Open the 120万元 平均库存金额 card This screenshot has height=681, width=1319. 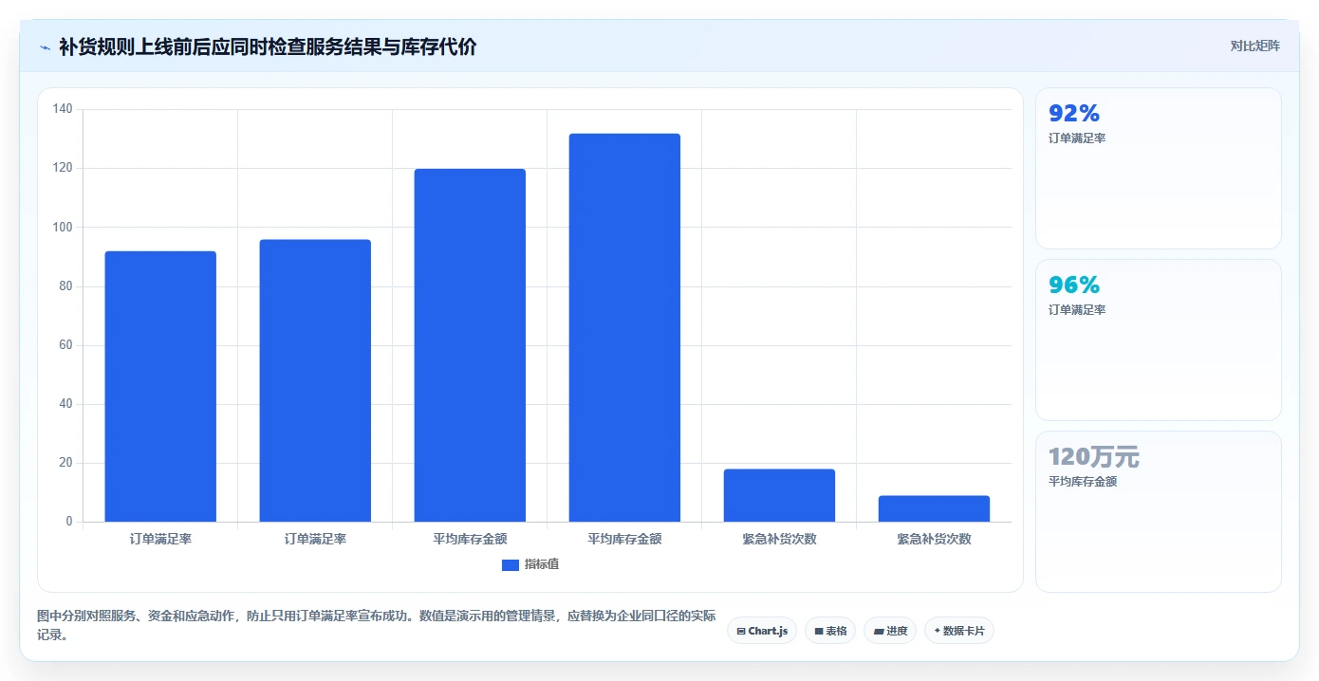(1159, 512)
